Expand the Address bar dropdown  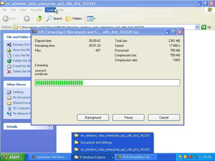click(x=197, y=27)
